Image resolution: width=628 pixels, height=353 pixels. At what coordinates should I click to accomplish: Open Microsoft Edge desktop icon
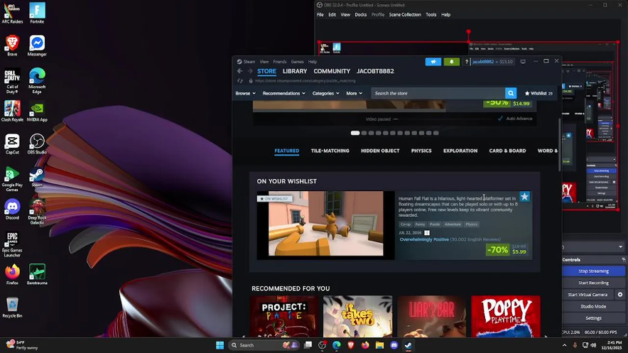click(x=37, y=81)
